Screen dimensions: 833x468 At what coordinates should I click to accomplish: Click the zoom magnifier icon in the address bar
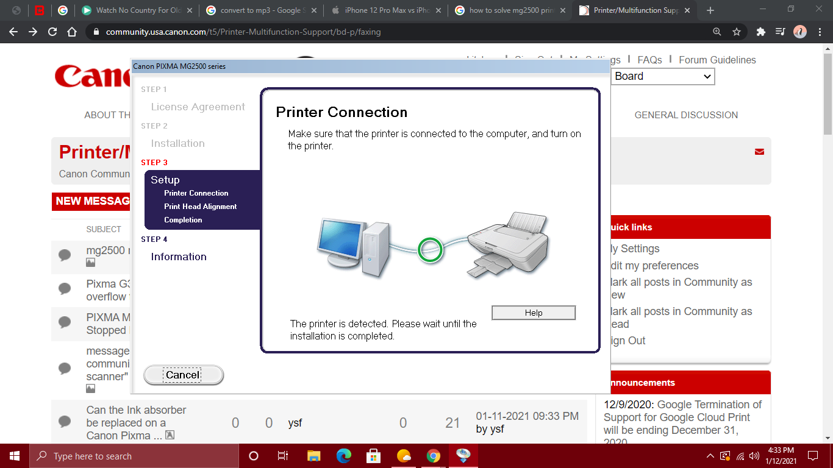point(717,32)
